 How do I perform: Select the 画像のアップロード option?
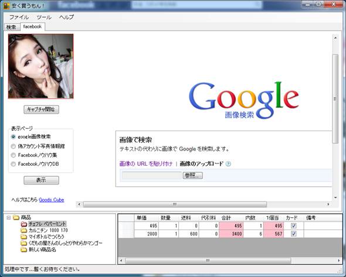click(x=202, y=164)
